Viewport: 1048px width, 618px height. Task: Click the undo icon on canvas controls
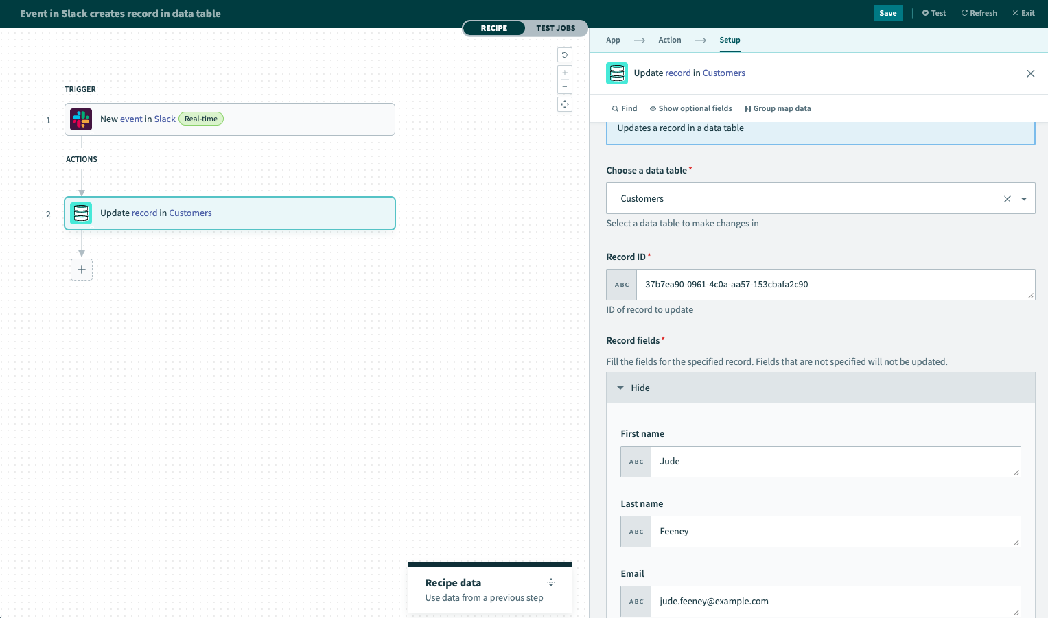pos(565,55)
